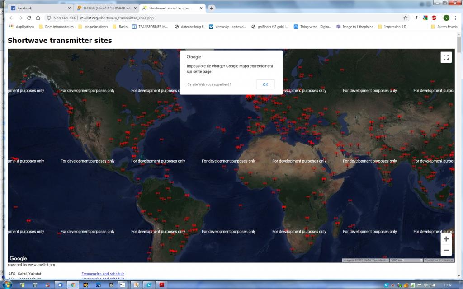The image size is (463, 289).
Task: Click the taskbar clock showing 13:37
Action: coord(448,285)
